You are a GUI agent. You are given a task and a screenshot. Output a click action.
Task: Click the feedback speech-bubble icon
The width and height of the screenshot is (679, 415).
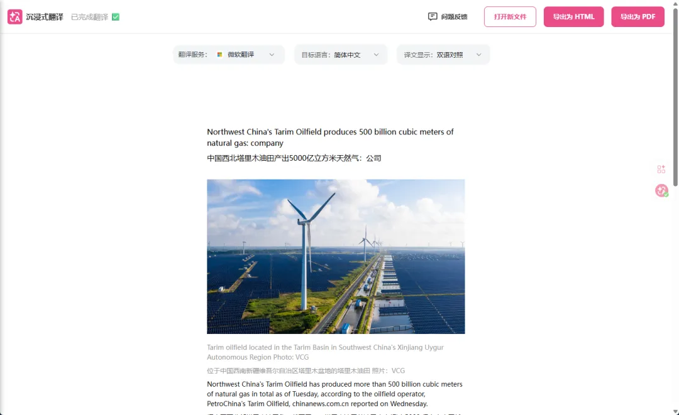[x=432, y=16]
